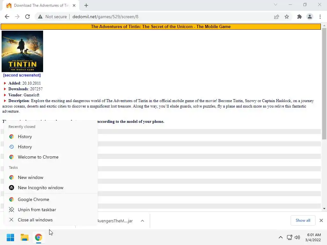
Task: Click the forward navigation arrow
Action: [x=17, y=17]
